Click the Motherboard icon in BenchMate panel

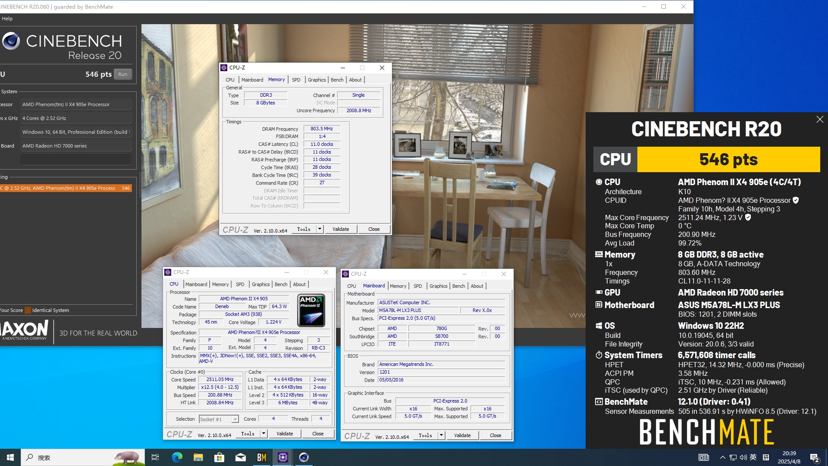pyautogui.click(x=599, y=305)
